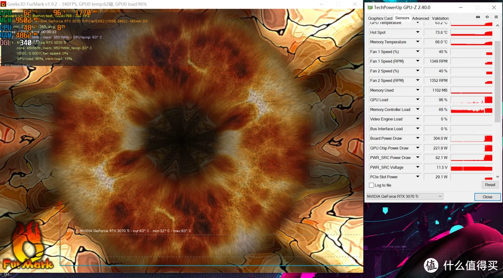Open the Fan 1 Speed (RPM) dropdown
Screen dimensions: 503x278
pyautogui.click(x=418, y=61)
